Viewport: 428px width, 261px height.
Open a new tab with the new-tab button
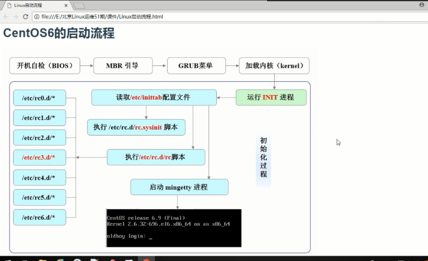pos(79,5)
